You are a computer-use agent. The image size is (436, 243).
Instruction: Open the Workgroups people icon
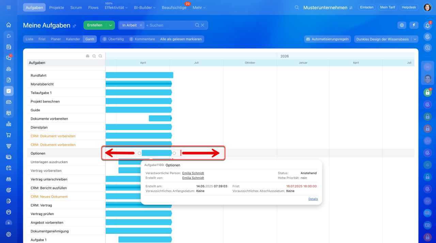click(x=9, y=69)
